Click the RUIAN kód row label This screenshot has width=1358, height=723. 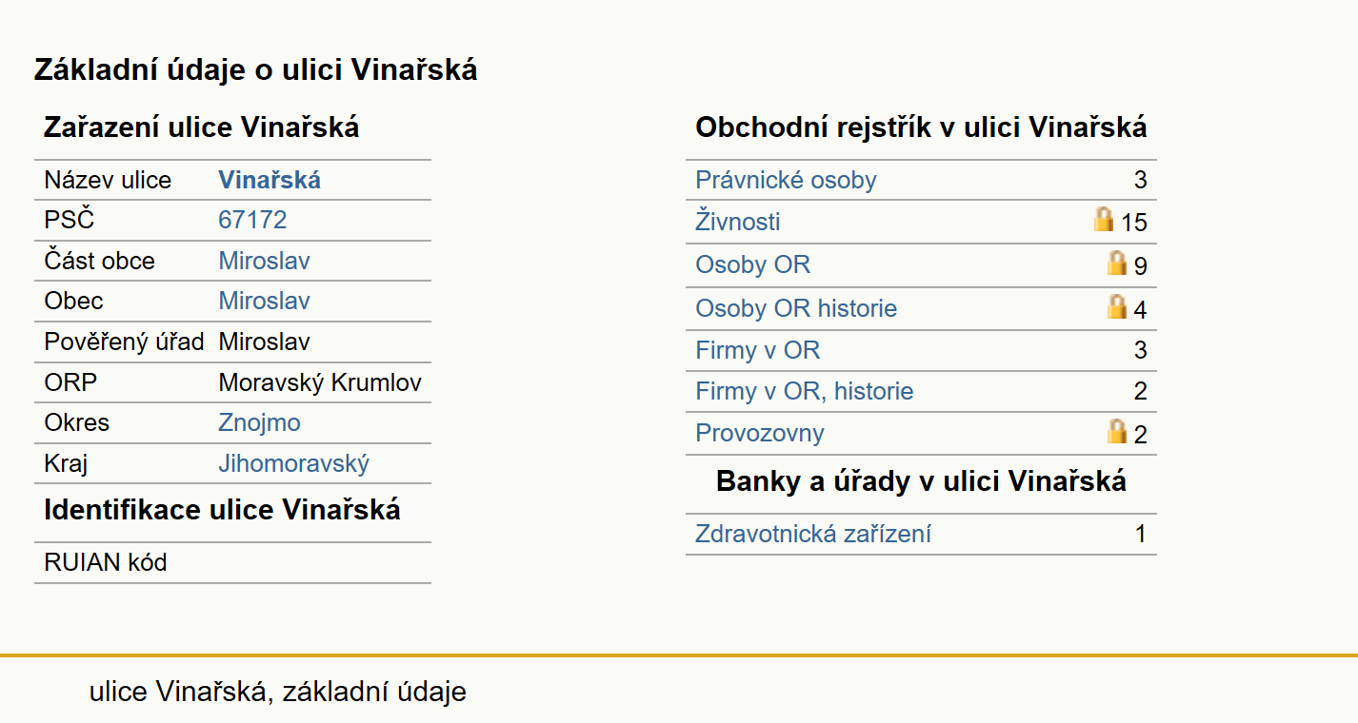click(x=106, y=562)
